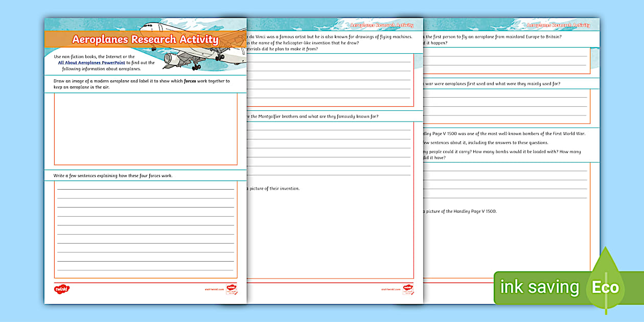Open the All About Aeroplanes PowerPoint link
644x322 pixels.
(x=91, y=63)
